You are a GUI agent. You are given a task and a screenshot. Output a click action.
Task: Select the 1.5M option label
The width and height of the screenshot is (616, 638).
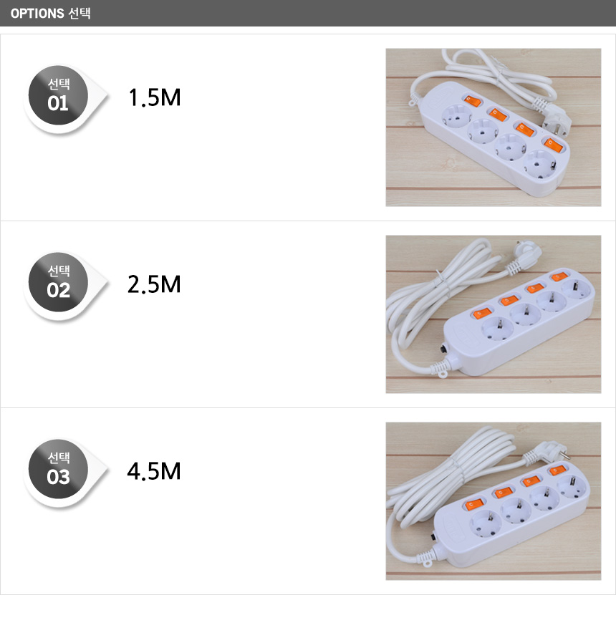point(154,97)
